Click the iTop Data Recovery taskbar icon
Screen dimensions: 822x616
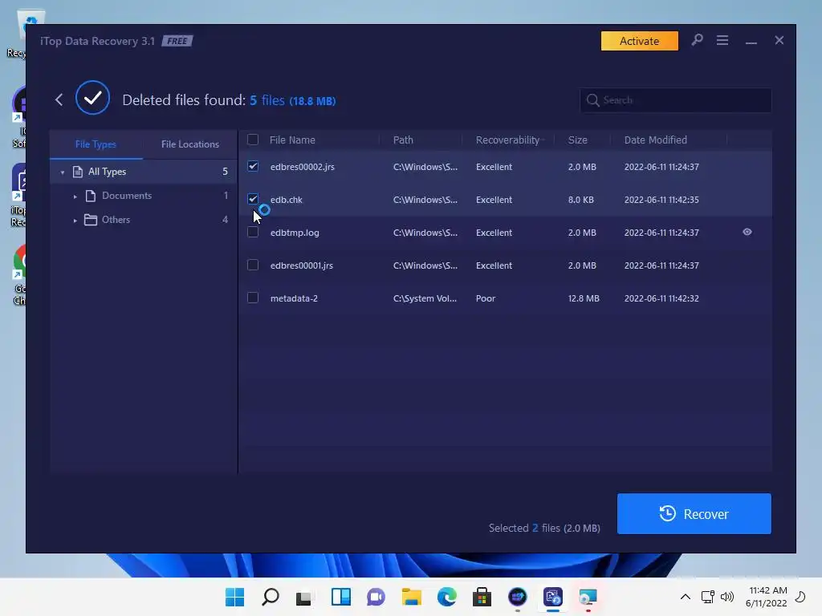553,597
